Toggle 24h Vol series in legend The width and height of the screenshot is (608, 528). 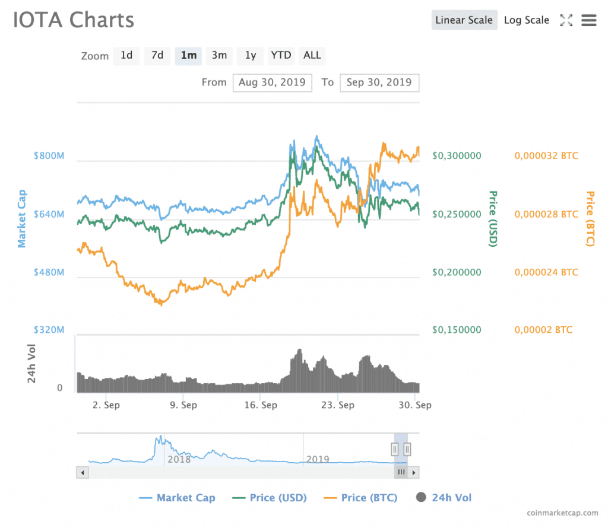click(444, 498)
